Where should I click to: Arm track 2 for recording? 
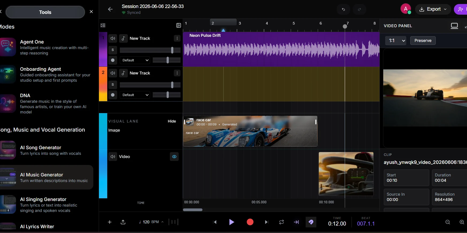(x=113, y=95)
